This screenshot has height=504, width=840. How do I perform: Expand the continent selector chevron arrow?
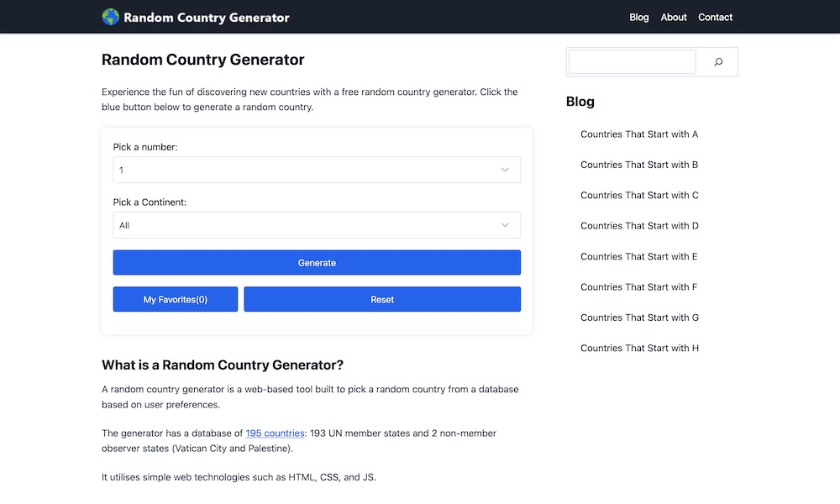coord(506,225)
